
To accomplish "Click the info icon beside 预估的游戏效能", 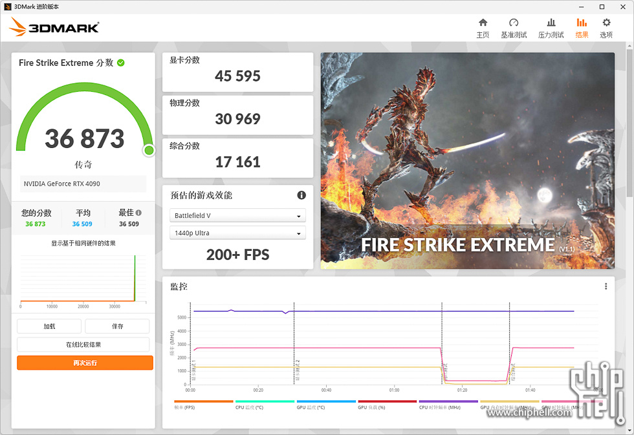I will (301, 195).
